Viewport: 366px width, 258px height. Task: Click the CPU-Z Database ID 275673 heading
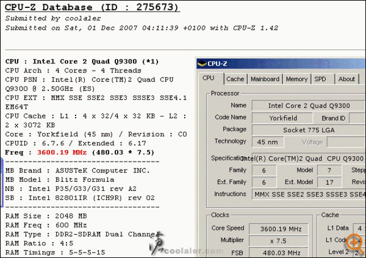coord(92,7)
